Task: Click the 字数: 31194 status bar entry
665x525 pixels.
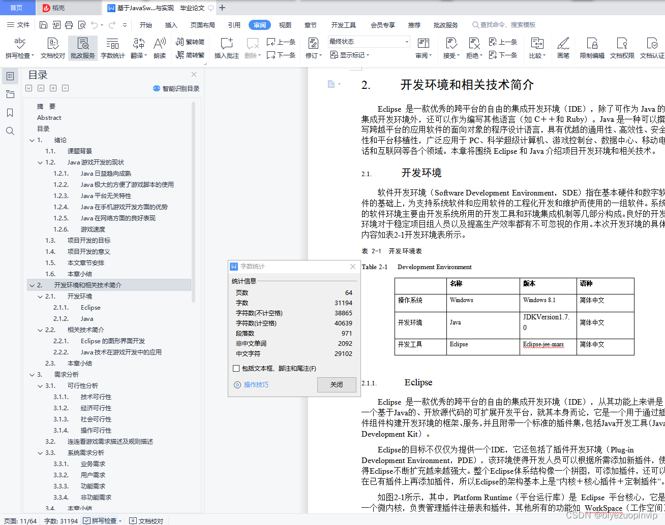Action: [61, 521]
